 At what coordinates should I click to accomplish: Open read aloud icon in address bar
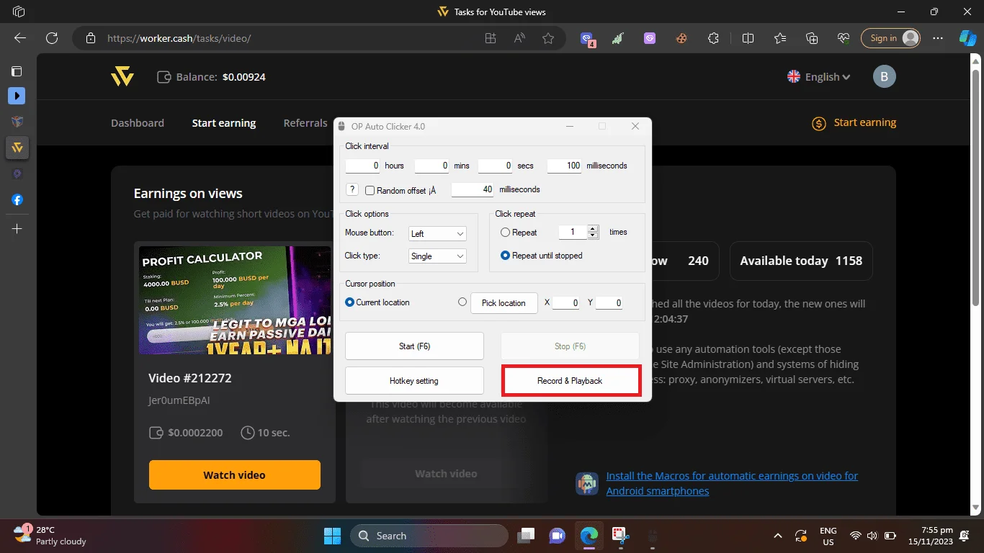pyautogui.click(x=519, y=38)
